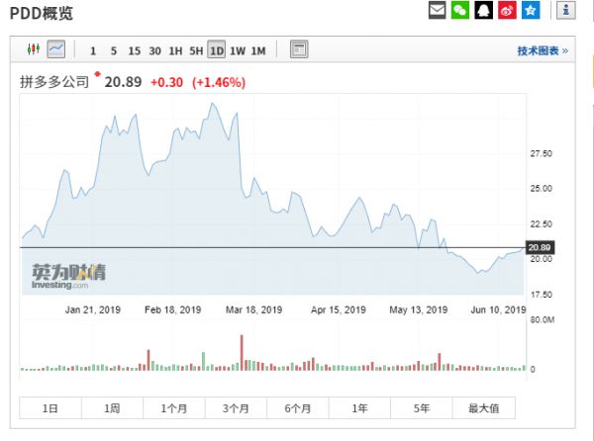Switch to the 3个月 range tab
Image resolution: width=594 pixels, height=441 pixels.
[236, 408]
